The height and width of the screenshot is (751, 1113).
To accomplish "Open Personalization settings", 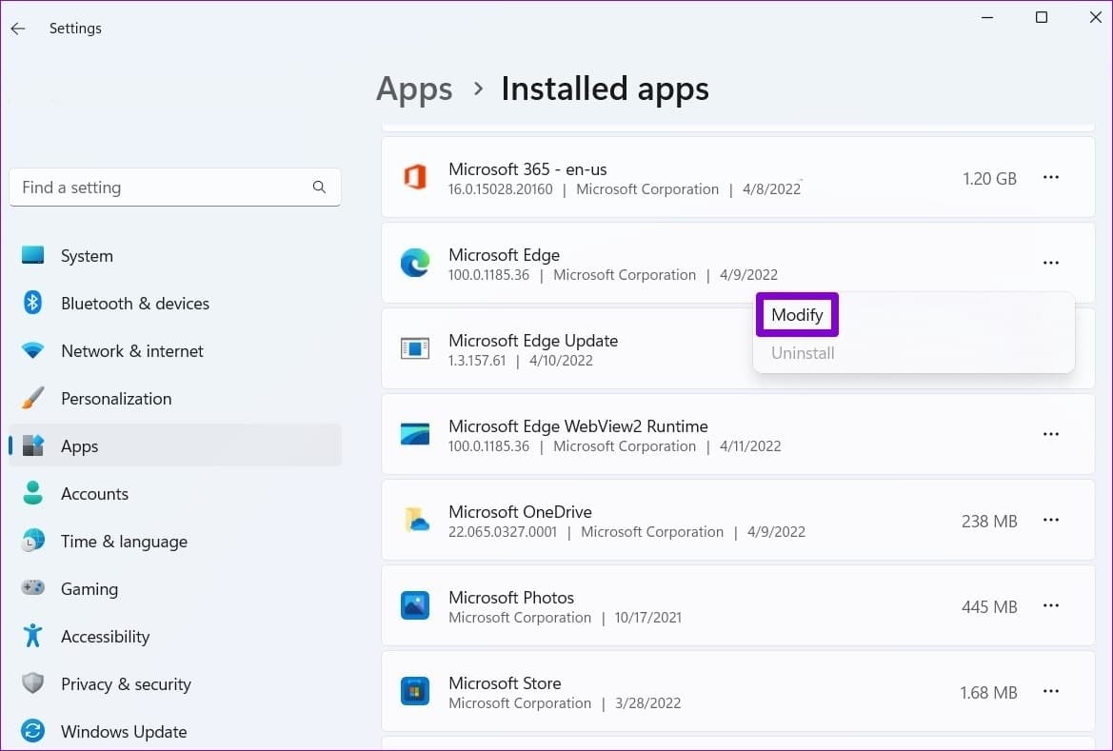I will 116,399.
